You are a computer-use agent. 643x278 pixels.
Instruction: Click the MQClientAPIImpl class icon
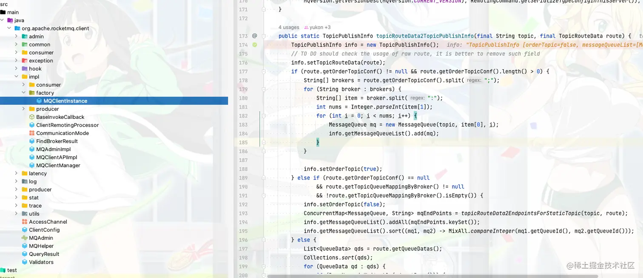(32, 157)
